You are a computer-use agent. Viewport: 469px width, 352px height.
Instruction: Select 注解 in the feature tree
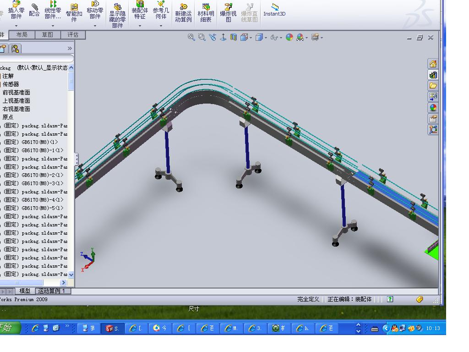coord(8,76)
